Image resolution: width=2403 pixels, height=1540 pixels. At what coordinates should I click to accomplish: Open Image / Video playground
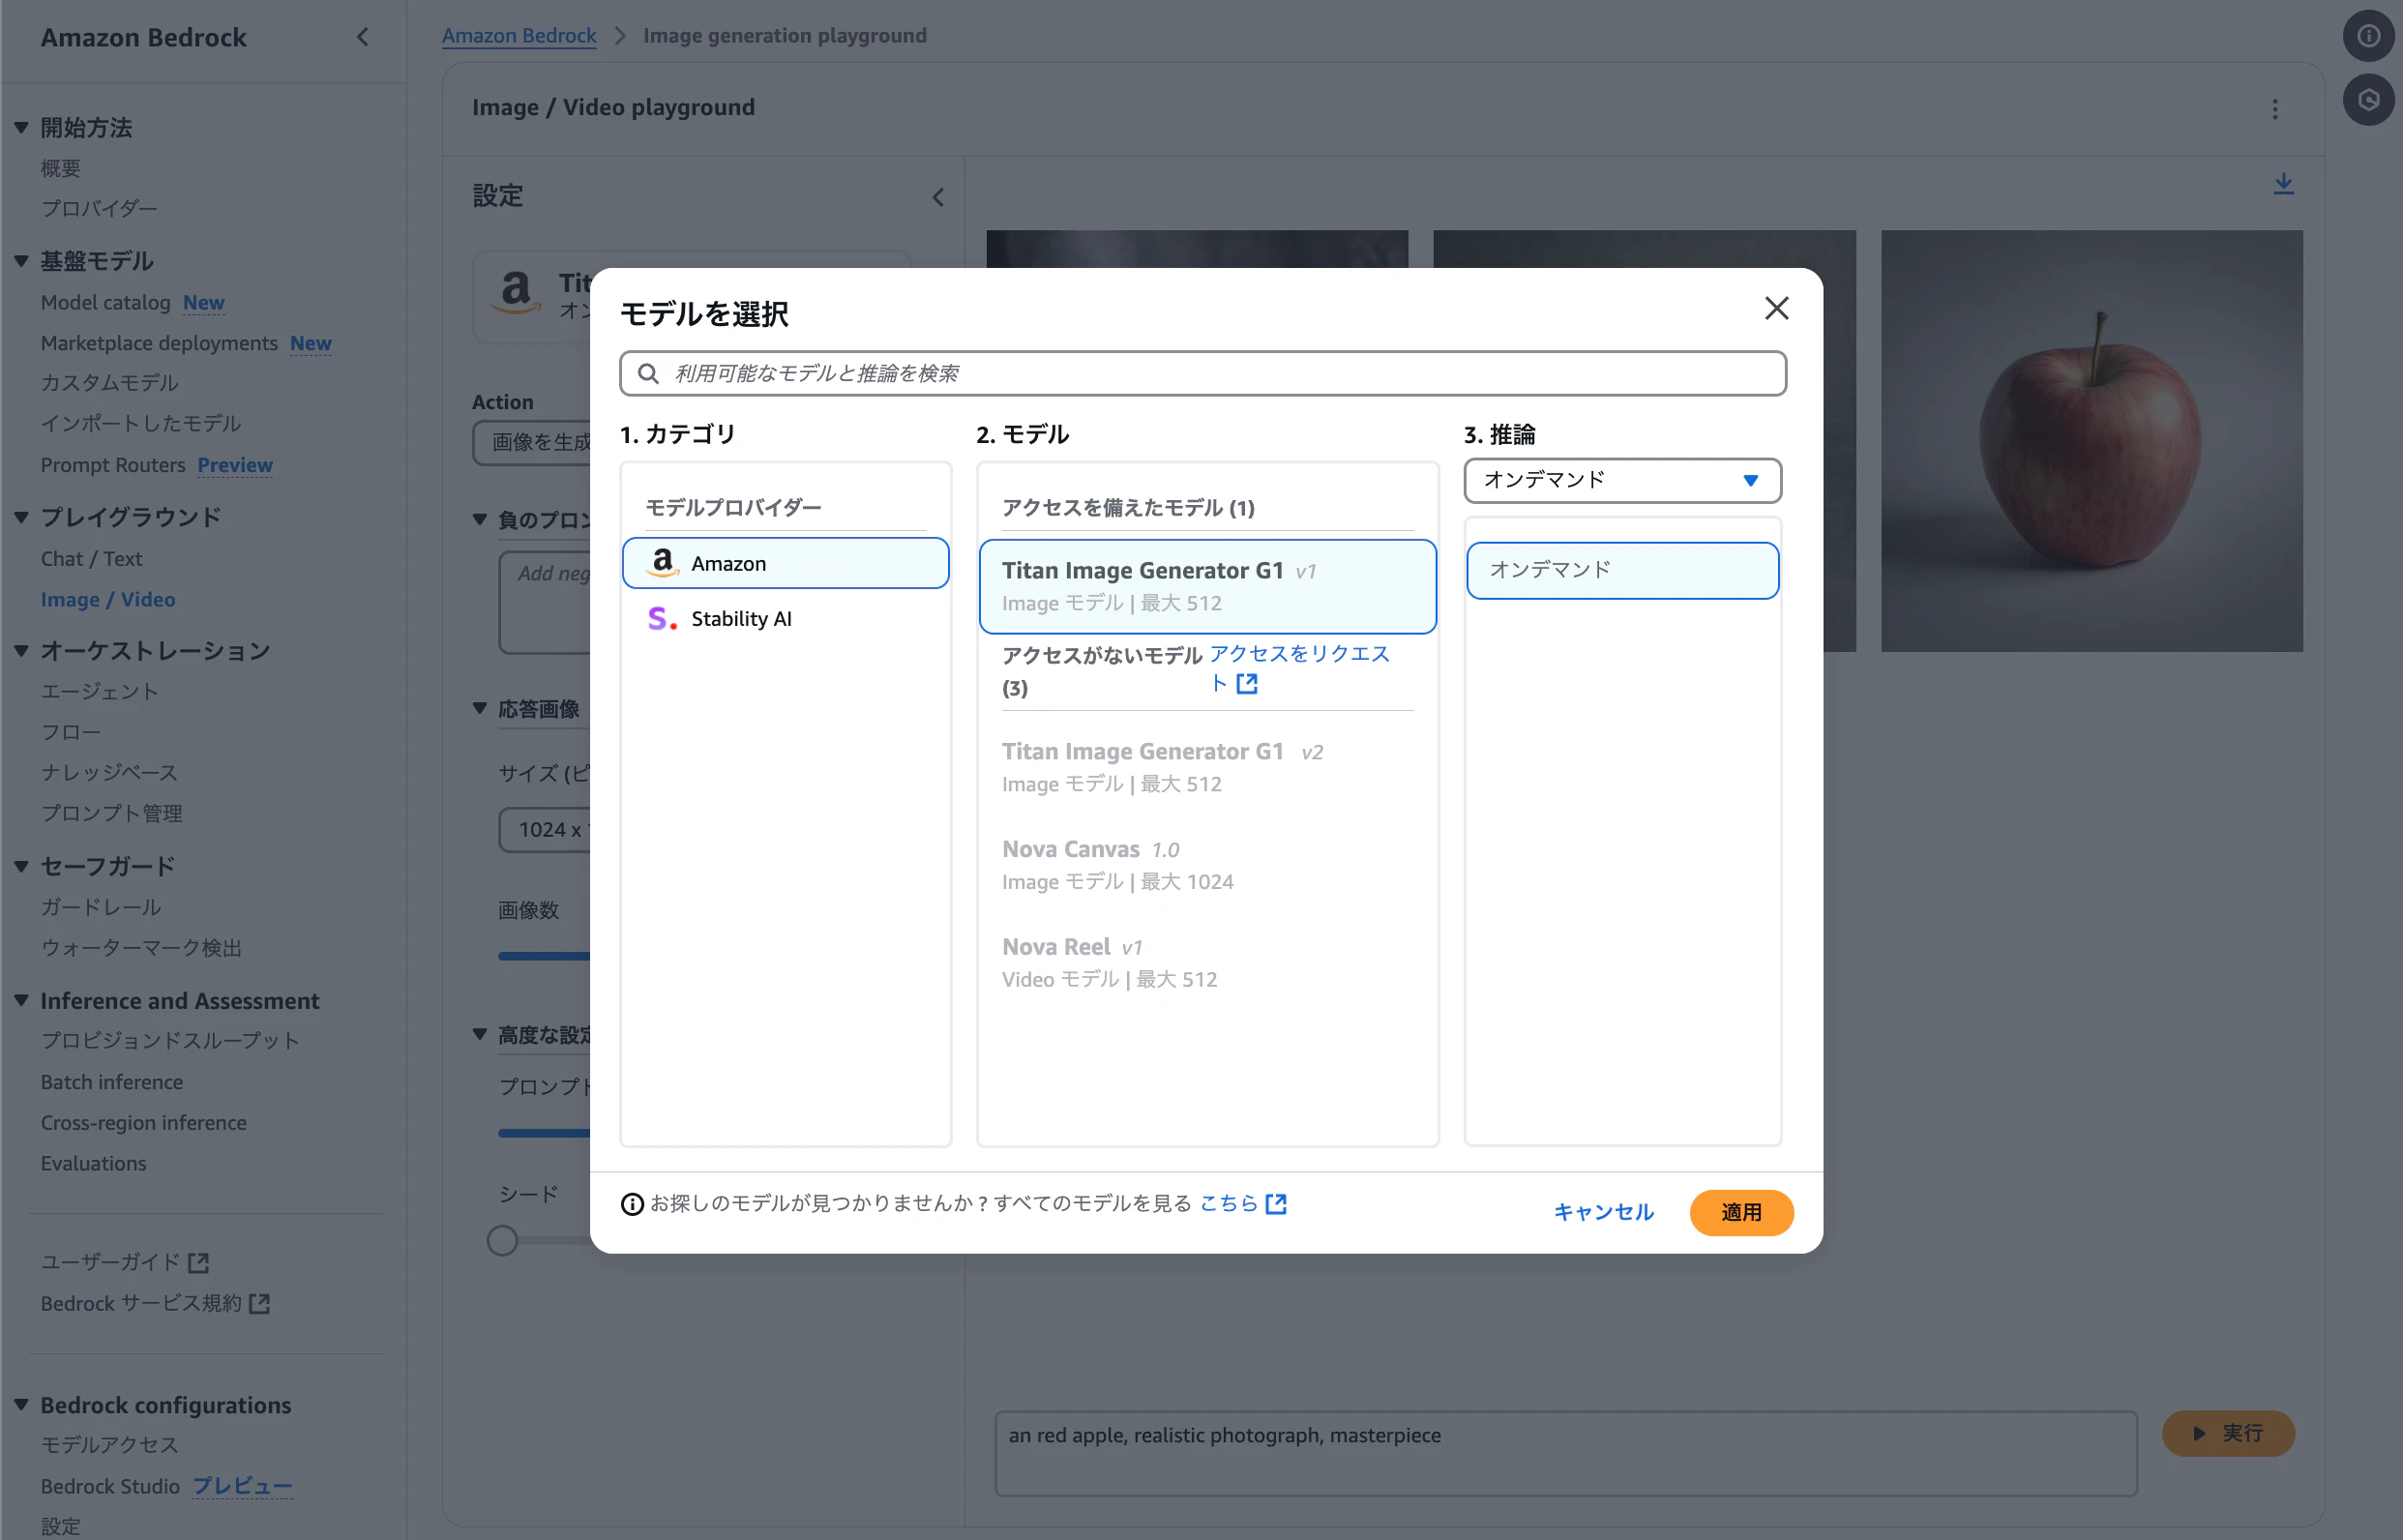(108, 600)
